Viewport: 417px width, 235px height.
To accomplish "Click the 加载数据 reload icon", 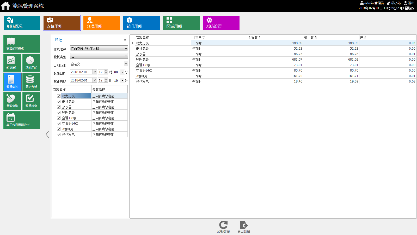I will click(223, 225).
